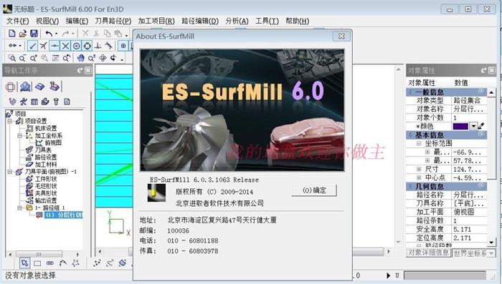This screenshot has width=502, height=284.
Task: Close the About ES-SurfMill dialog
Action: (341, 36)
